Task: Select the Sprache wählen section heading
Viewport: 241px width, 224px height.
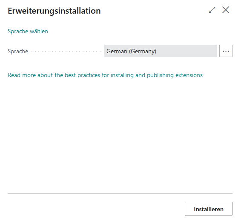Action: tap(28, 32)
